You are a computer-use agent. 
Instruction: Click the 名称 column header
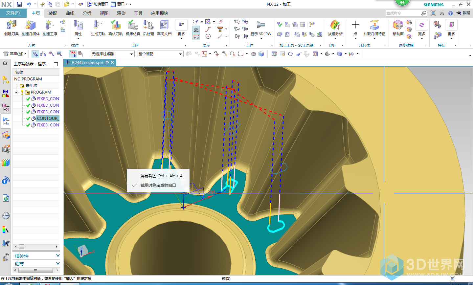(x=36, y=72)
